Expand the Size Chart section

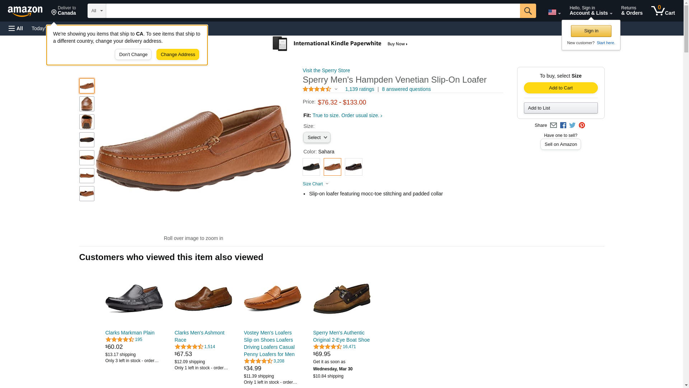click(315, 184)
